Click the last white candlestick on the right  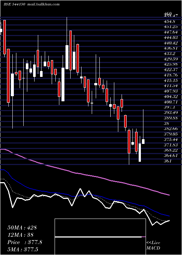pos(143,141)
